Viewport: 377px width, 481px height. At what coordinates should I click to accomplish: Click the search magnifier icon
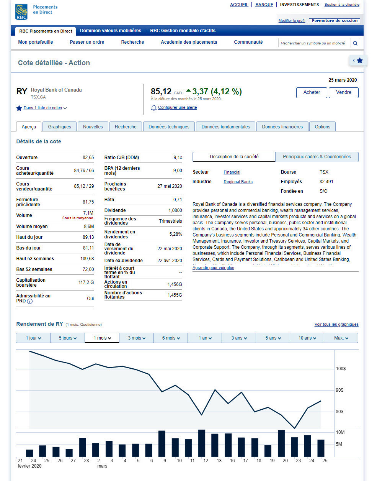(355, 43)
